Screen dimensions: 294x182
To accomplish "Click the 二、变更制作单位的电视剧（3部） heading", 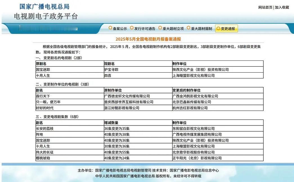I will pos(62,84).
